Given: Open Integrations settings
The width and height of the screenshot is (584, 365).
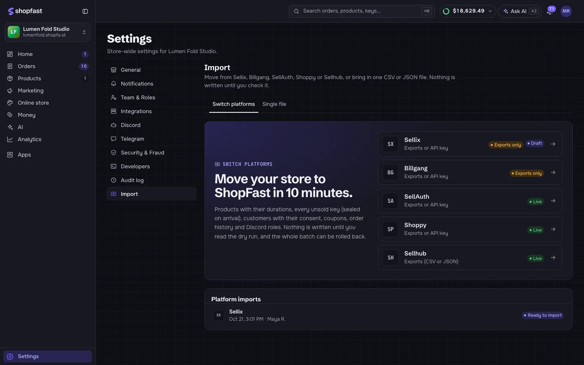Looking at the screenshot, I should [152, 111].
